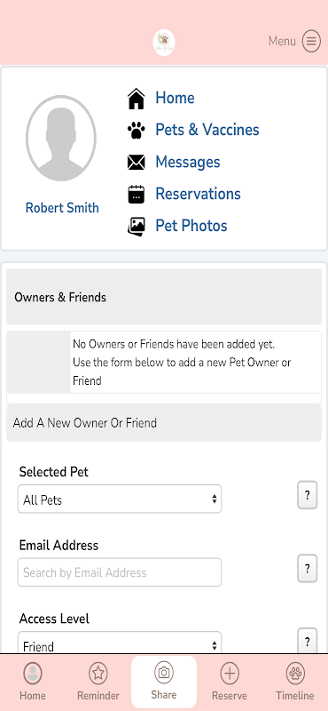Viewport: 328px width, 711px height.
Task: Switch to the Timeline bottom tab
Action: 295,682
